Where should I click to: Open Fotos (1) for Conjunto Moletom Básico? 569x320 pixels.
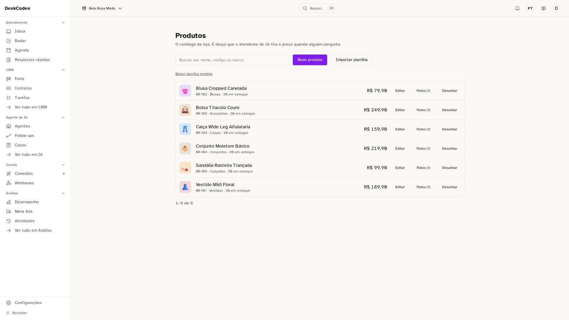click(424, 148)
